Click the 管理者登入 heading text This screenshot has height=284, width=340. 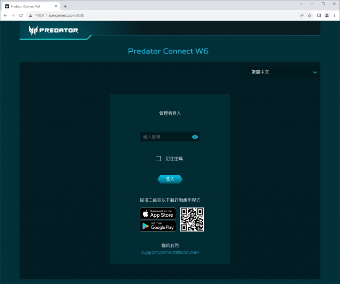click(x=170, y=113)
